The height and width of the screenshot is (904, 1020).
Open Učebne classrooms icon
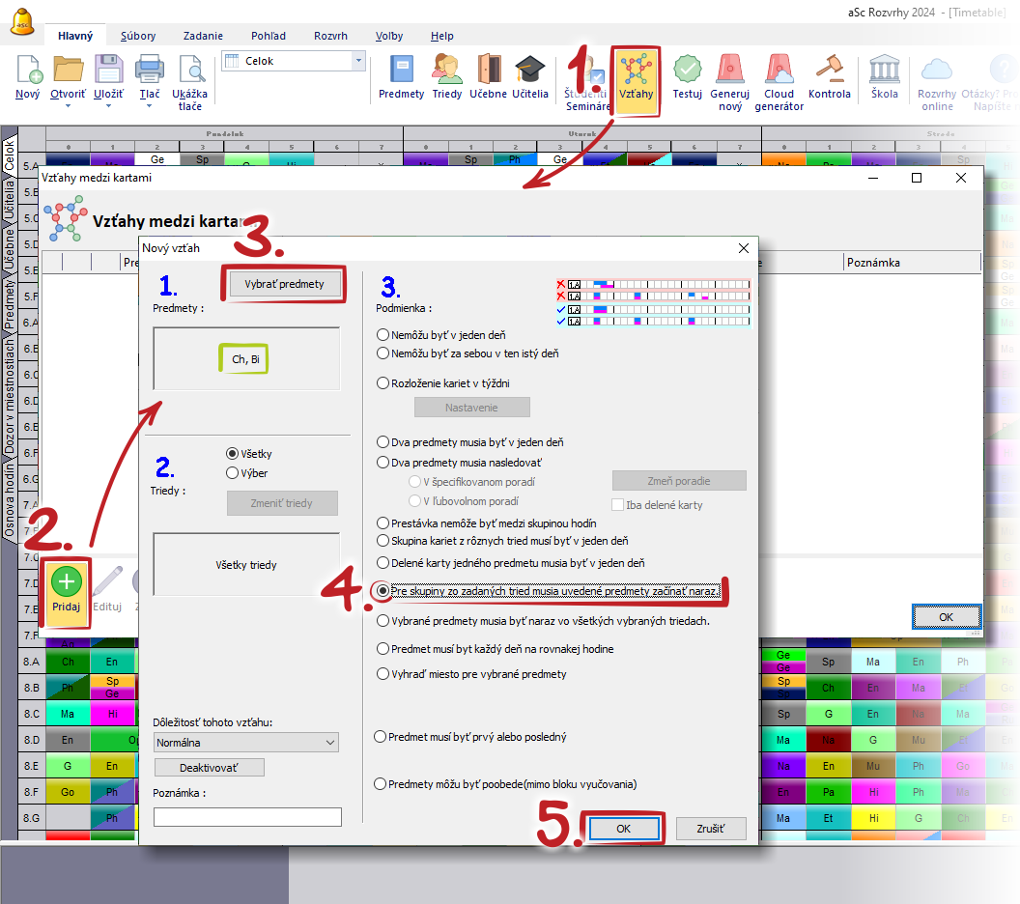(x=489, y=70)
